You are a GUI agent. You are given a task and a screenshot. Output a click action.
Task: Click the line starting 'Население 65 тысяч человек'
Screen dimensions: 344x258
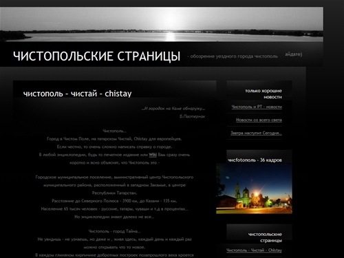114,209
